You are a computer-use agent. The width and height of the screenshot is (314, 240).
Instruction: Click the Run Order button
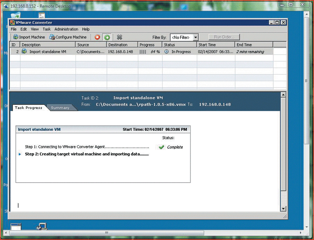[x=224, y=37]
